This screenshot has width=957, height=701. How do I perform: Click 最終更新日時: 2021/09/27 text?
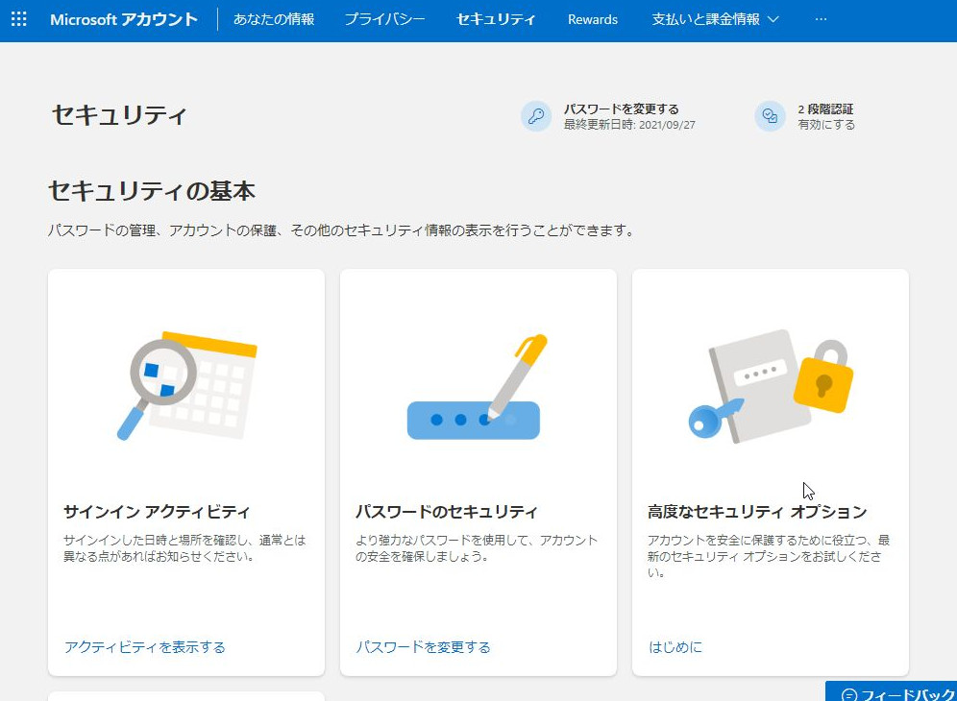[x=629, y=125]
